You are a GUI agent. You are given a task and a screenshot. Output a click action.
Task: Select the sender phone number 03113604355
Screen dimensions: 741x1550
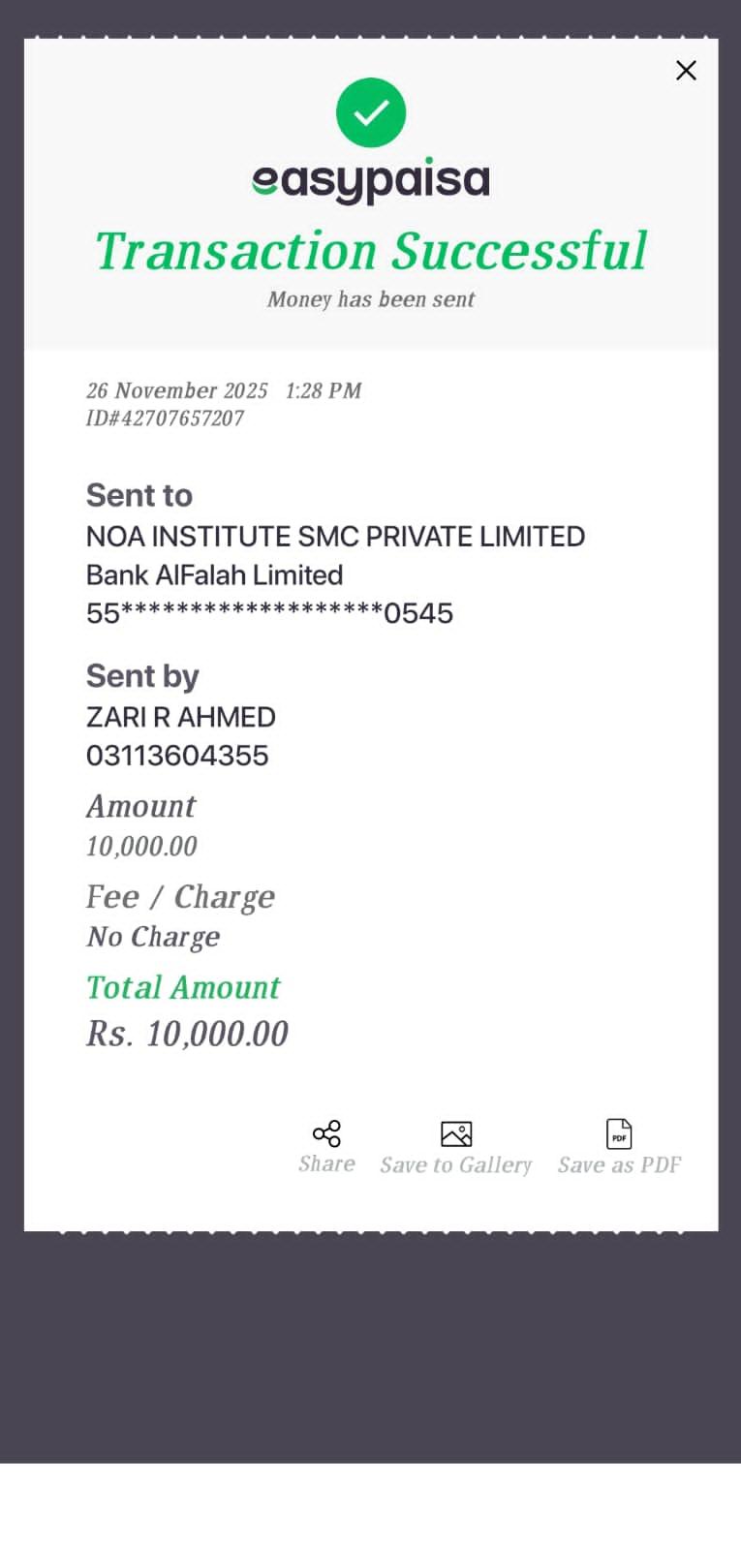pyautogui.click(x=177, y=756)
